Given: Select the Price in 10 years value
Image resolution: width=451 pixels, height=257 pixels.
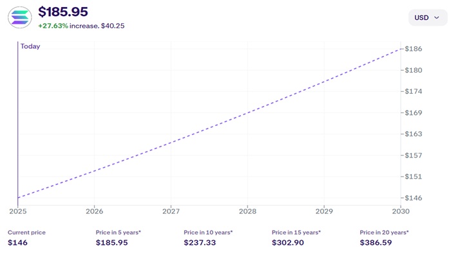Looking at the screenshot, I should pos(199,243).
